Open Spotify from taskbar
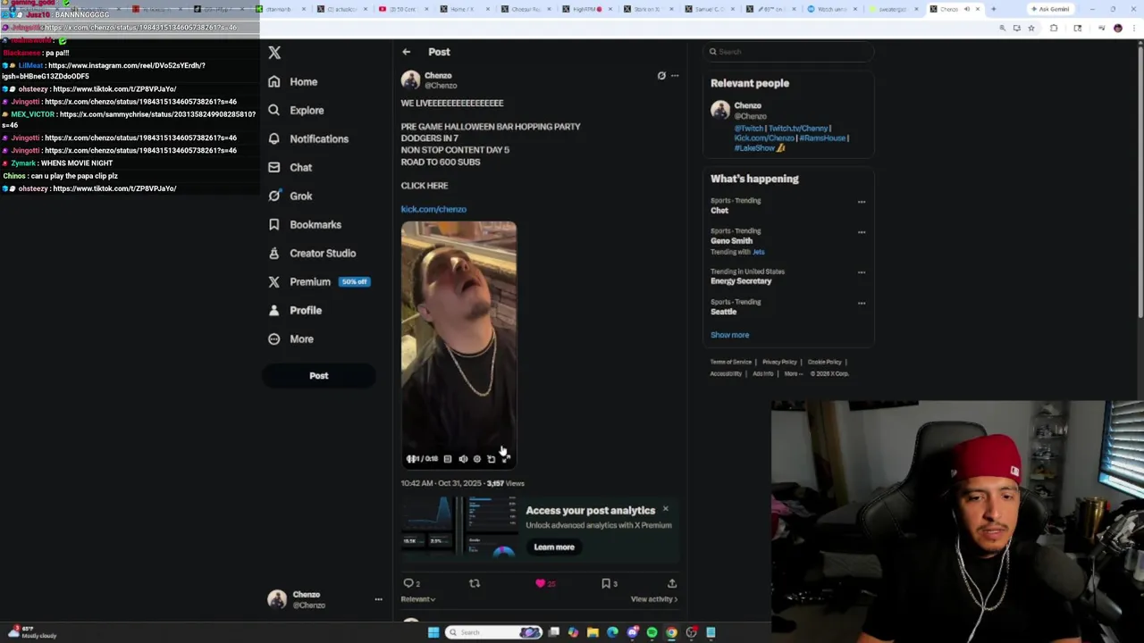 point(652,632)
